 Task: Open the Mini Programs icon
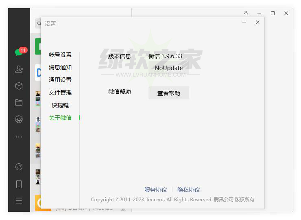pyautogui.click(x=19, y=167)
